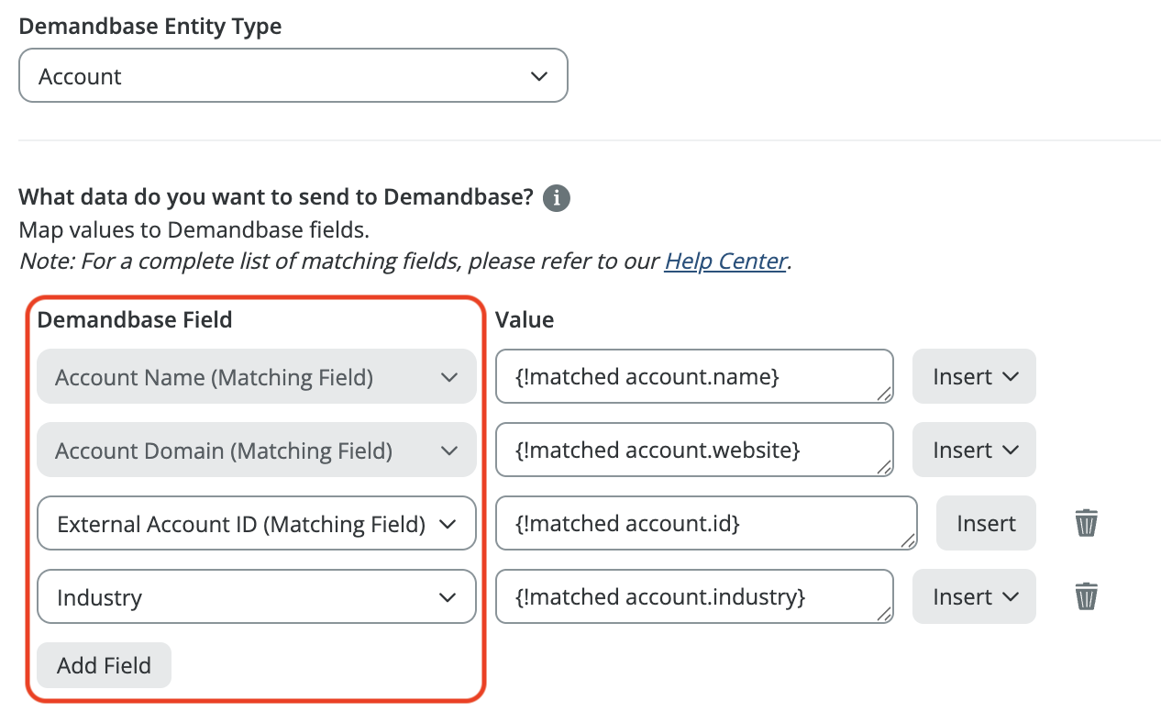Click the info icon beside the data question
1161x712 pixels.
coord(556,198)
